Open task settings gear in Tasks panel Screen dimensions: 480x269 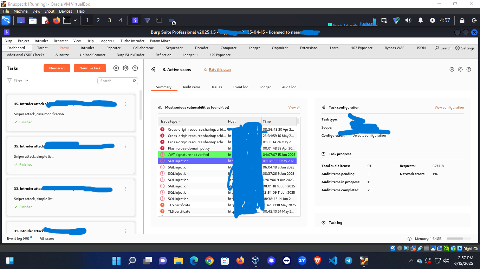(125, 68)
